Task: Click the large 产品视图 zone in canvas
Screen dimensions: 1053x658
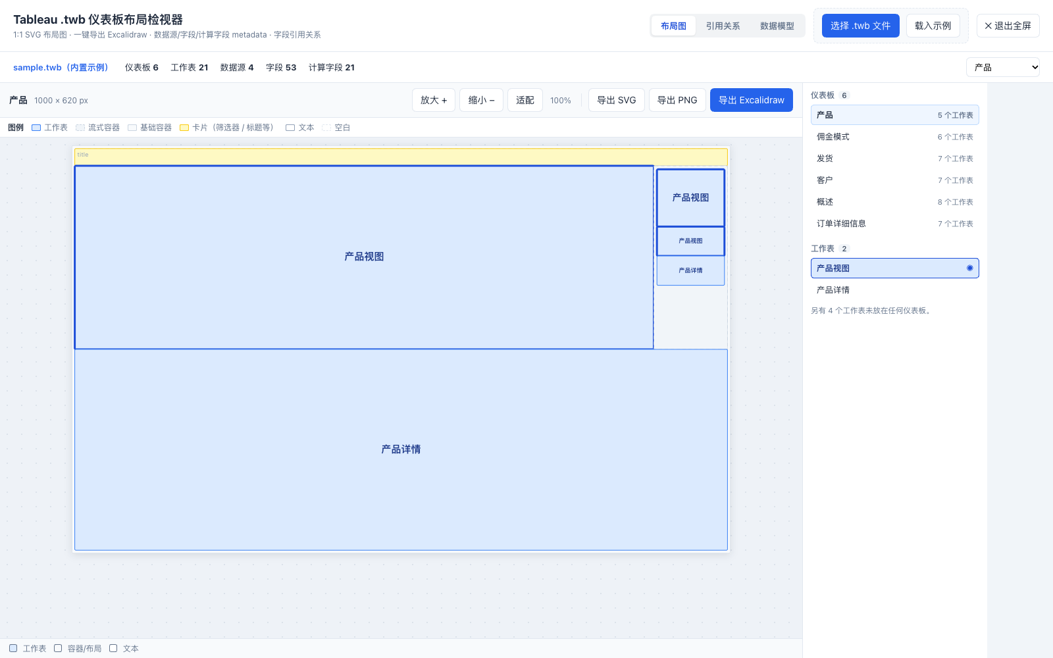Action: [x=364, y=257]
